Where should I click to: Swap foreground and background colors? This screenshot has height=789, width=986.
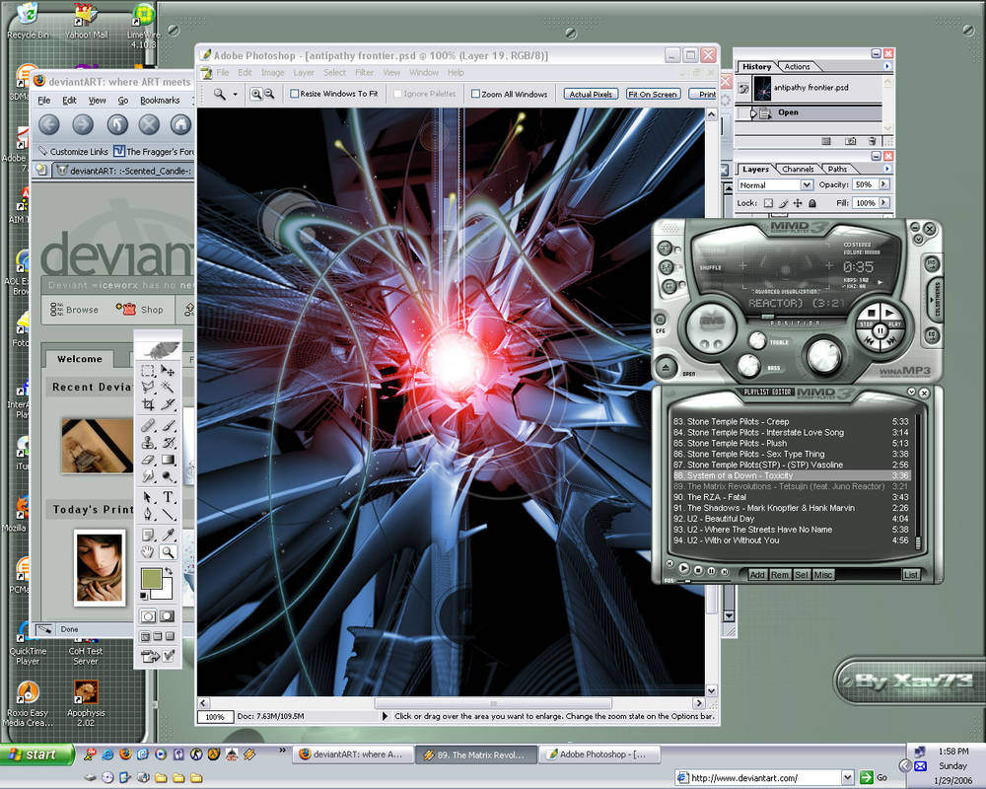click(x=169, y=571)
